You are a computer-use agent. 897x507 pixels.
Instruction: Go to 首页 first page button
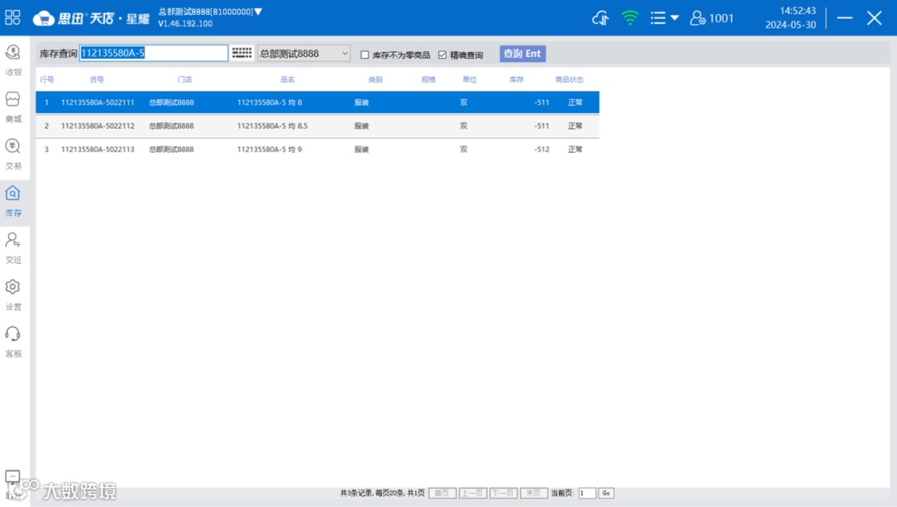point(442,493)
